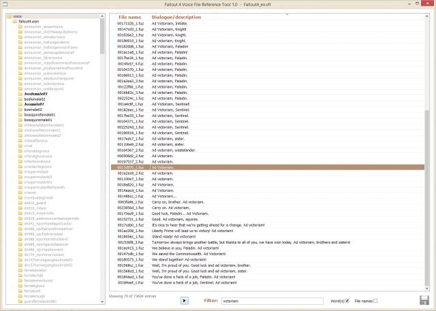Select 'heck of a job, Paladin' row
Image resolution: width=436 pixels, height=311 pixels.
[x=268, y=277]
